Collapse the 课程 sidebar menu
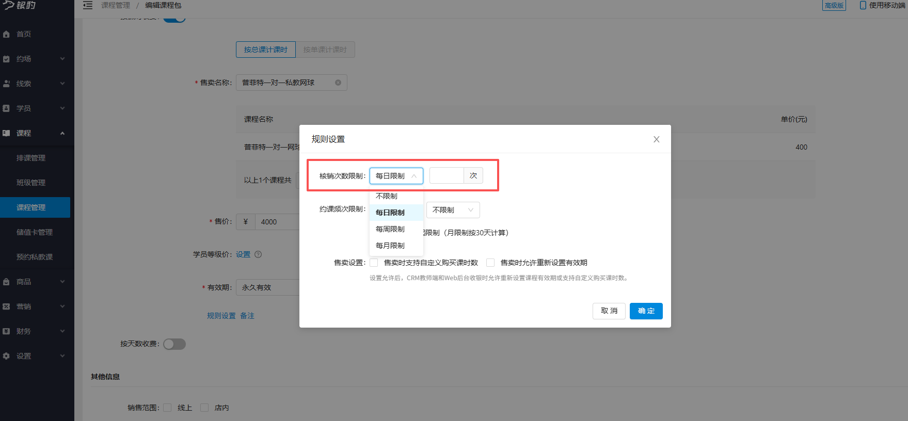This screenshot has width=908, height=421. point(62,133)
